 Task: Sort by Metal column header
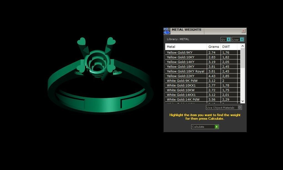click(x=186, y=47)
